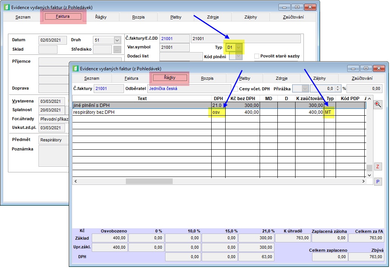The width and height of the screenshot is (390, 268).
Task: Click the Osvobozeno Základ value 400,00
Action: pyautogui.click(x=110, y=238)
